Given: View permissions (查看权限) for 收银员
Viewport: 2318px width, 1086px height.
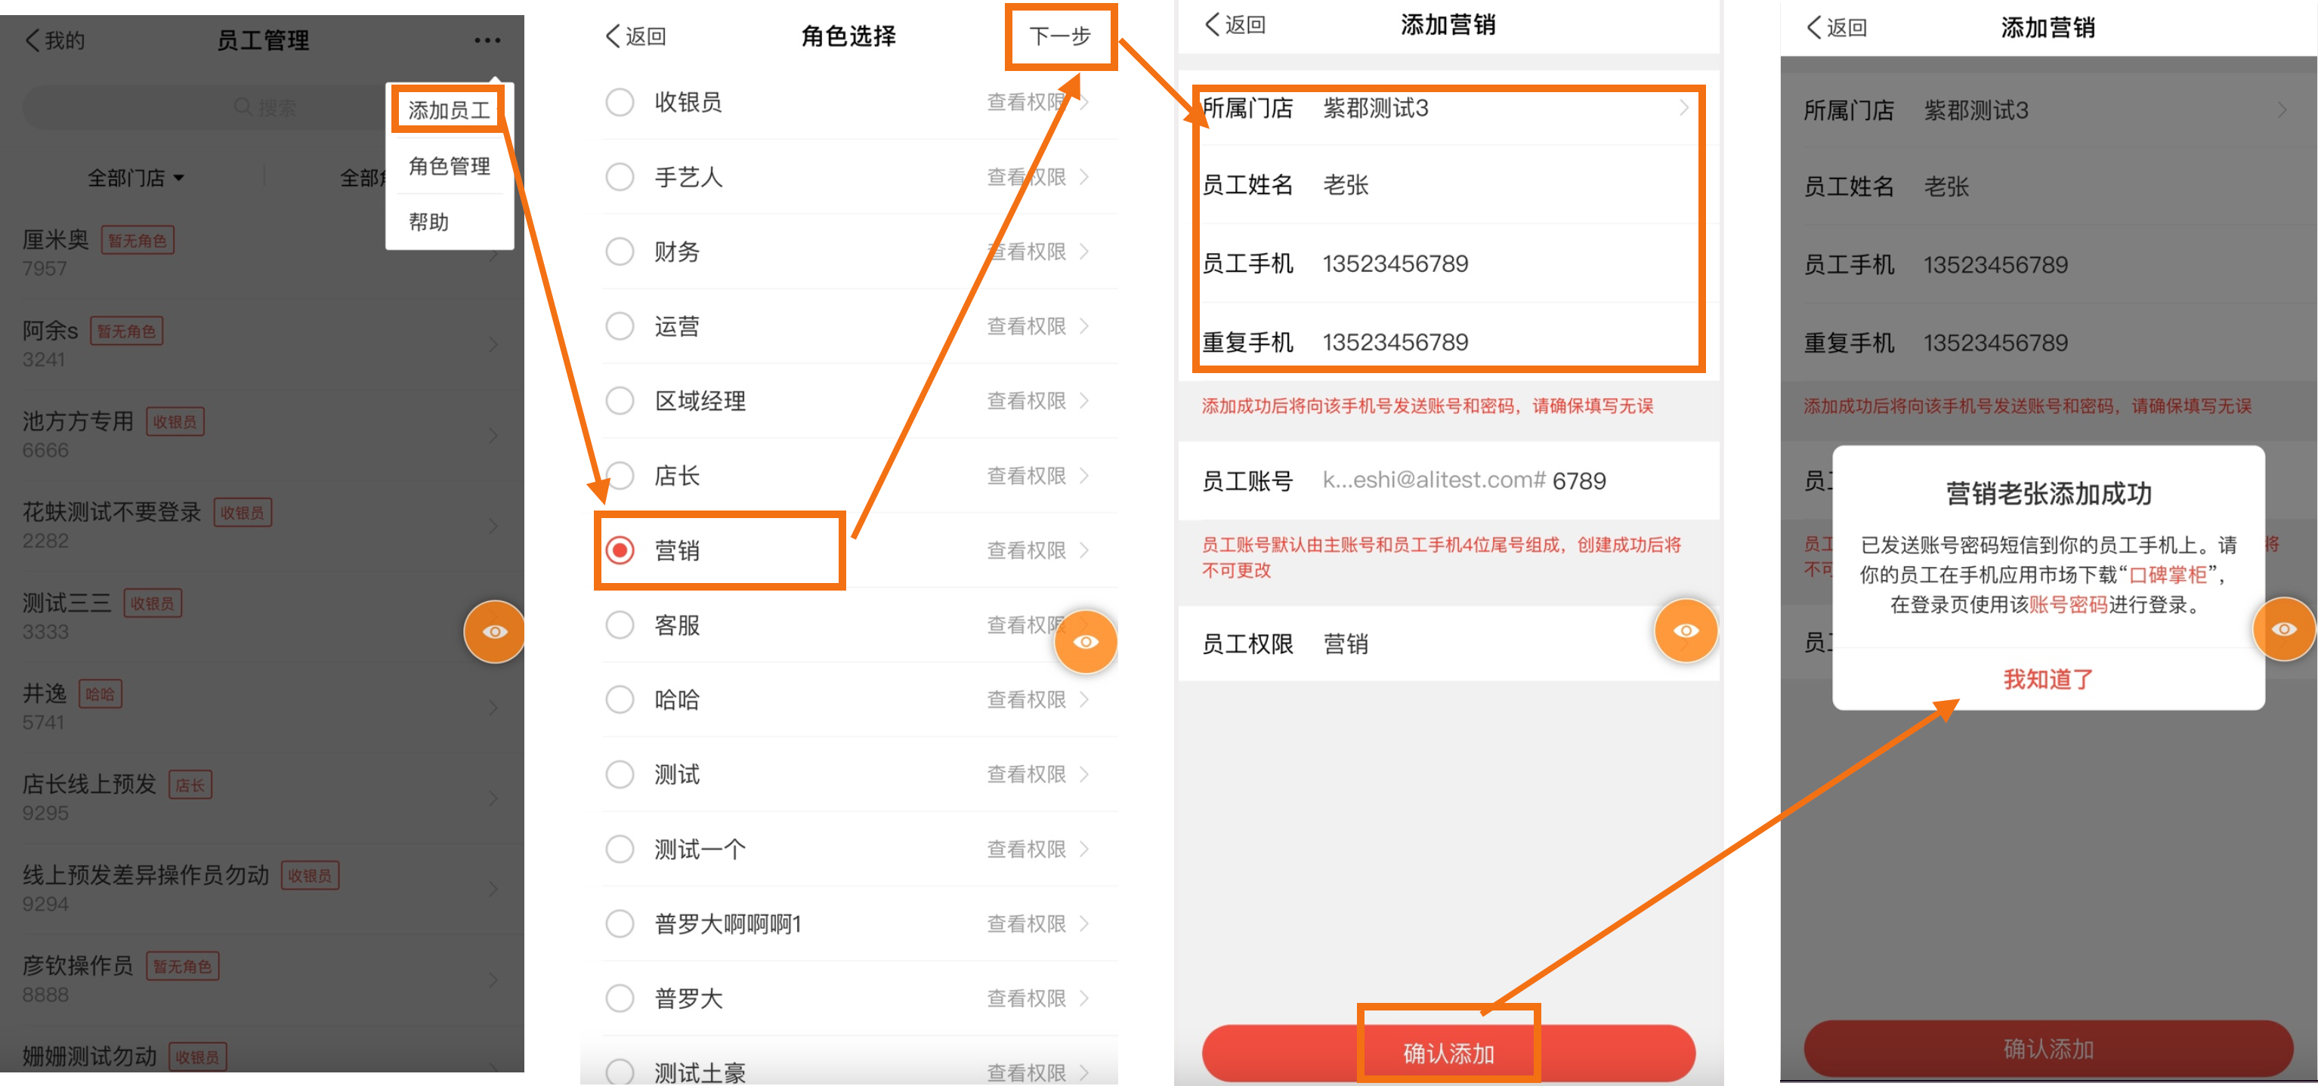Looking at the screenshot, I should 1027,102.
